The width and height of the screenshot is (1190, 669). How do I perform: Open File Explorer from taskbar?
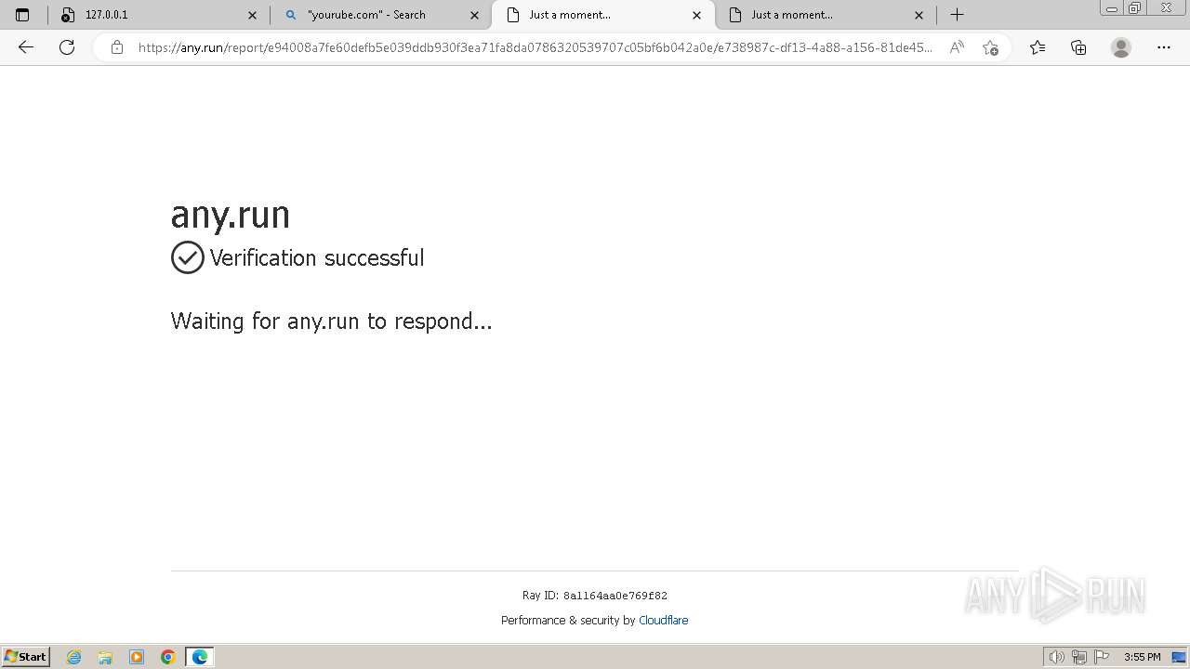pos(105,657)
